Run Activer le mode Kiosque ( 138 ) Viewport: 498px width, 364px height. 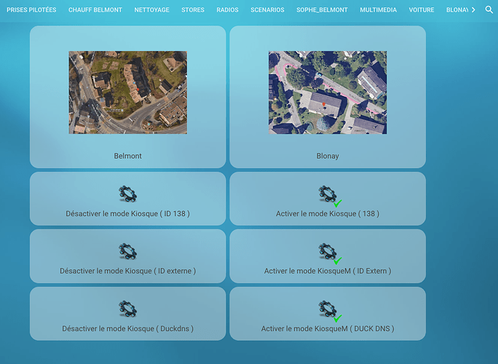[x=328, y=199]
